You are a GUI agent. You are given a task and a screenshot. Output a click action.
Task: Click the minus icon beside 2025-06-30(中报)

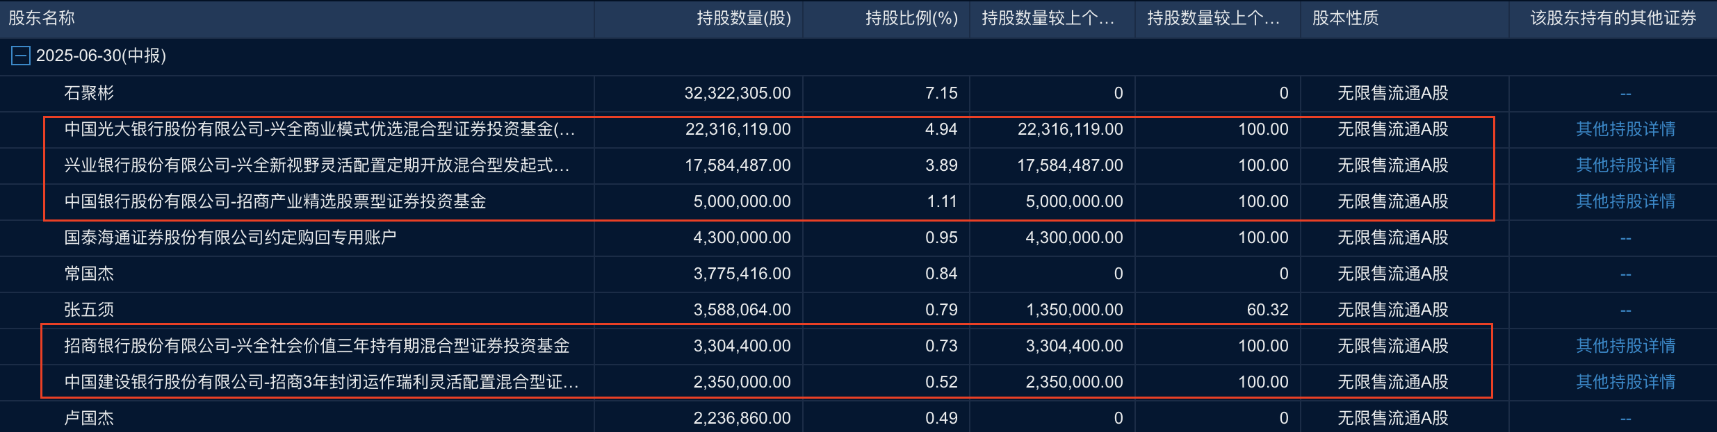(x=21, y=56)
